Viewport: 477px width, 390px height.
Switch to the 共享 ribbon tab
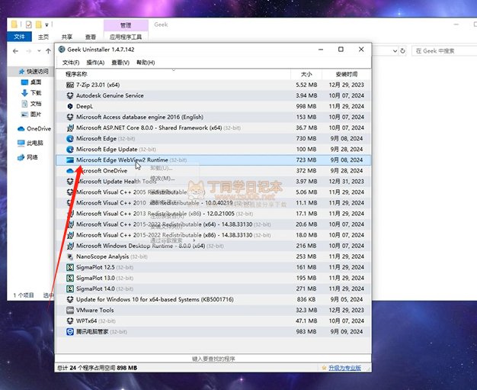pos(67,37)
